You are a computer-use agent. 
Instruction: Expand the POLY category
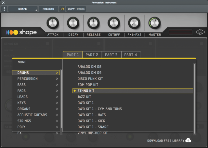tap(36, 127)
